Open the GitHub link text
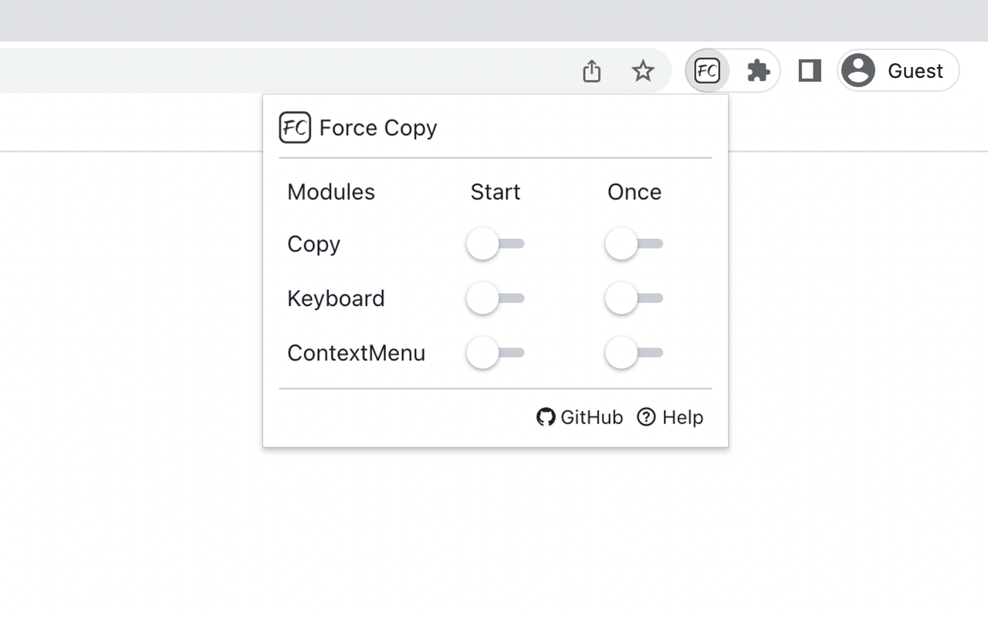 [591, 417]
